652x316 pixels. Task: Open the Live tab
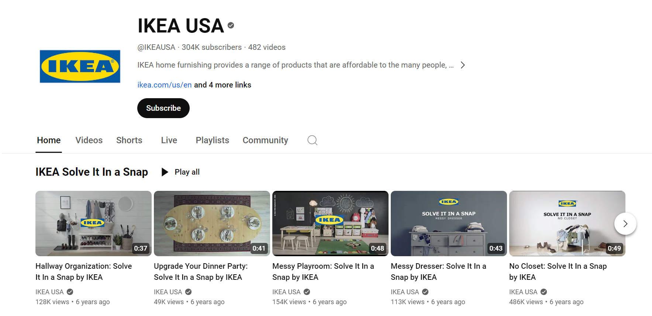pos(169,140)
